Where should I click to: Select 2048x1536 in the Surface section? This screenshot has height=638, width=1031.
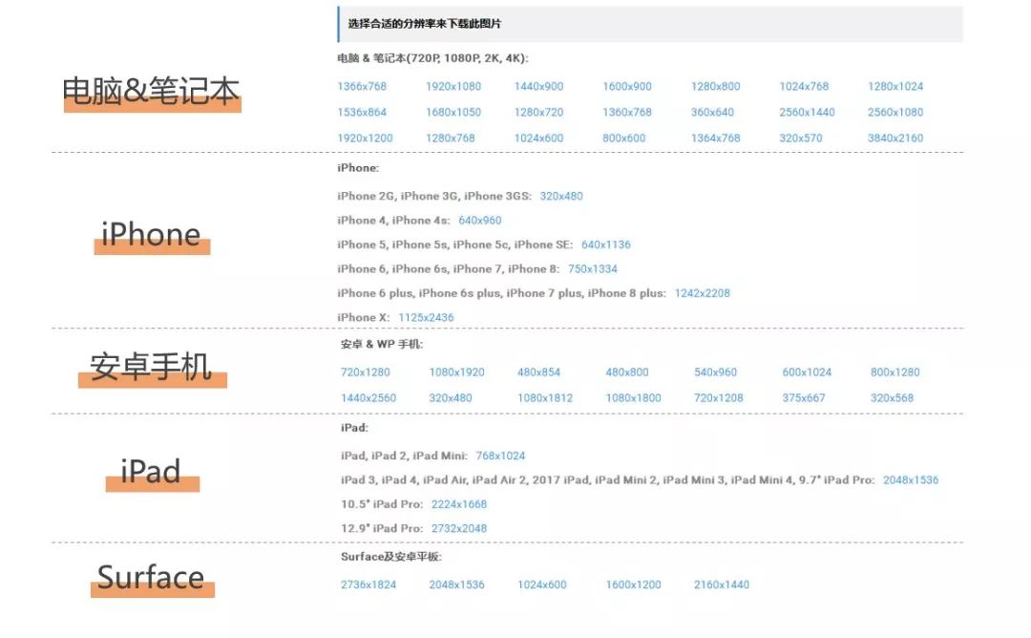456,585
